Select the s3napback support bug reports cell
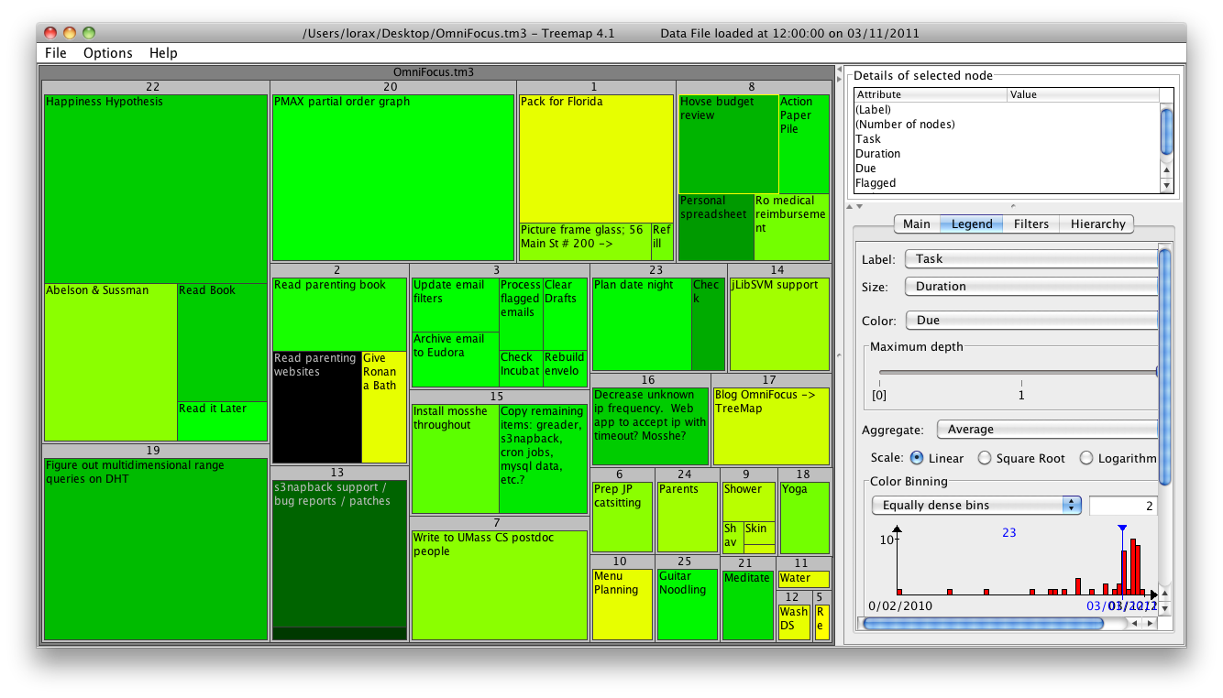This screenshot has height=698, width=1223. (339, 553)
